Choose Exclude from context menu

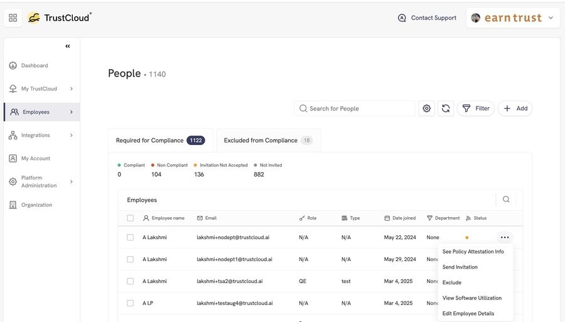point(452,282)
